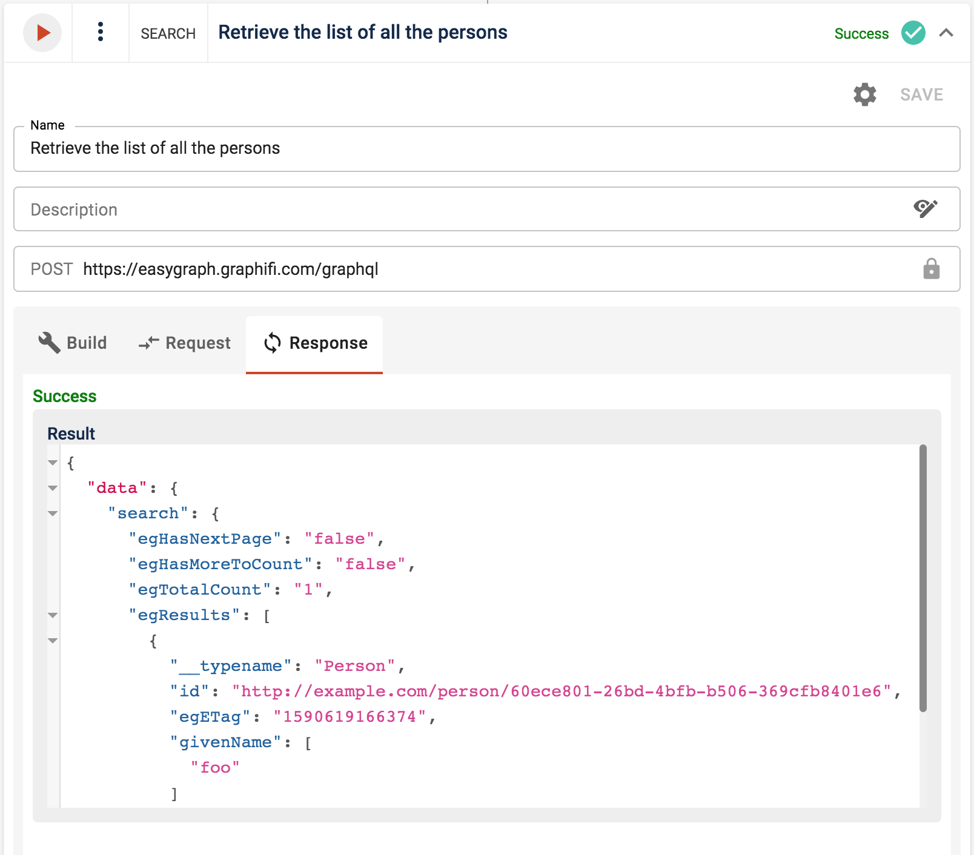974x855 pixels.
Task: Click the result panel vertical scrollbar
Action: click(923, 578)
